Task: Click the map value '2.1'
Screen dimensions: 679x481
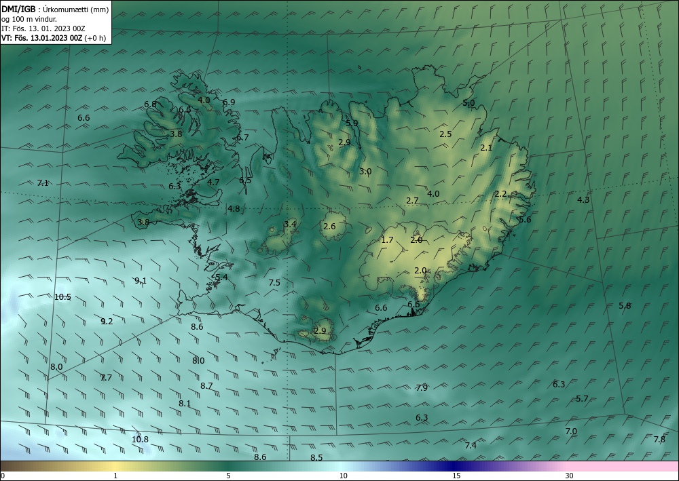Action: click(486, 148)
